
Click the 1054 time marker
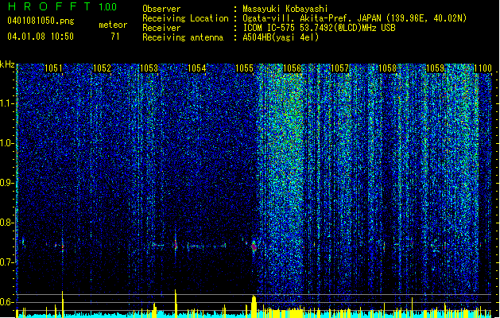(x=197, y=68)
